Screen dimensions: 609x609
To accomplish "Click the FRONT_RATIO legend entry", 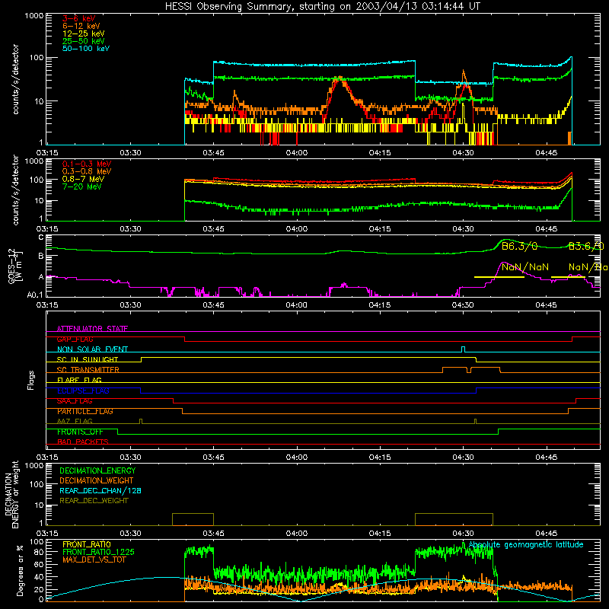I will pos(87,544).
